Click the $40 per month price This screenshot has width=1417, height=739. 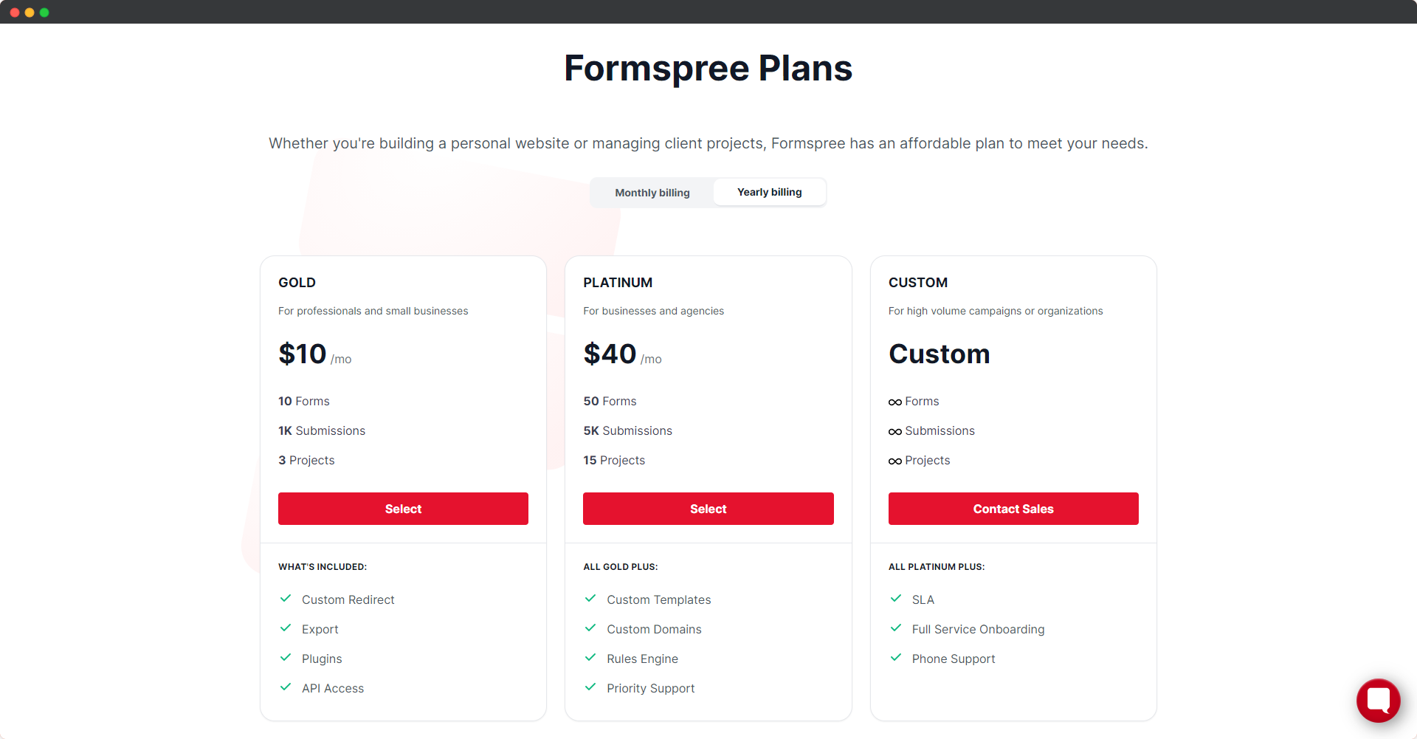click(622, 354)
